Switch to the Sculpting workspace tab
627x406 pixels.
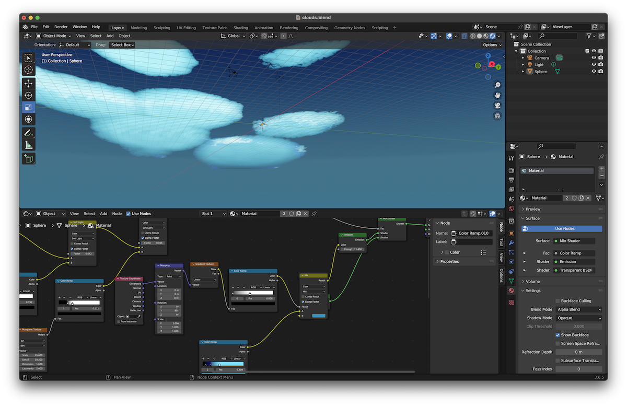click(161, 28)
